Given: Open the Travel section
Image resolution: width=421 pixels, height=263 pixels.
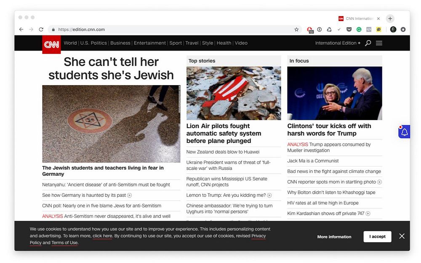Looking at the screenshot, I should pos(192,43).
